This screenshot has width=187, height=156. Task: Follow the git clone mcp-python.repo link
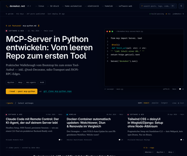(x=58, y=91)
